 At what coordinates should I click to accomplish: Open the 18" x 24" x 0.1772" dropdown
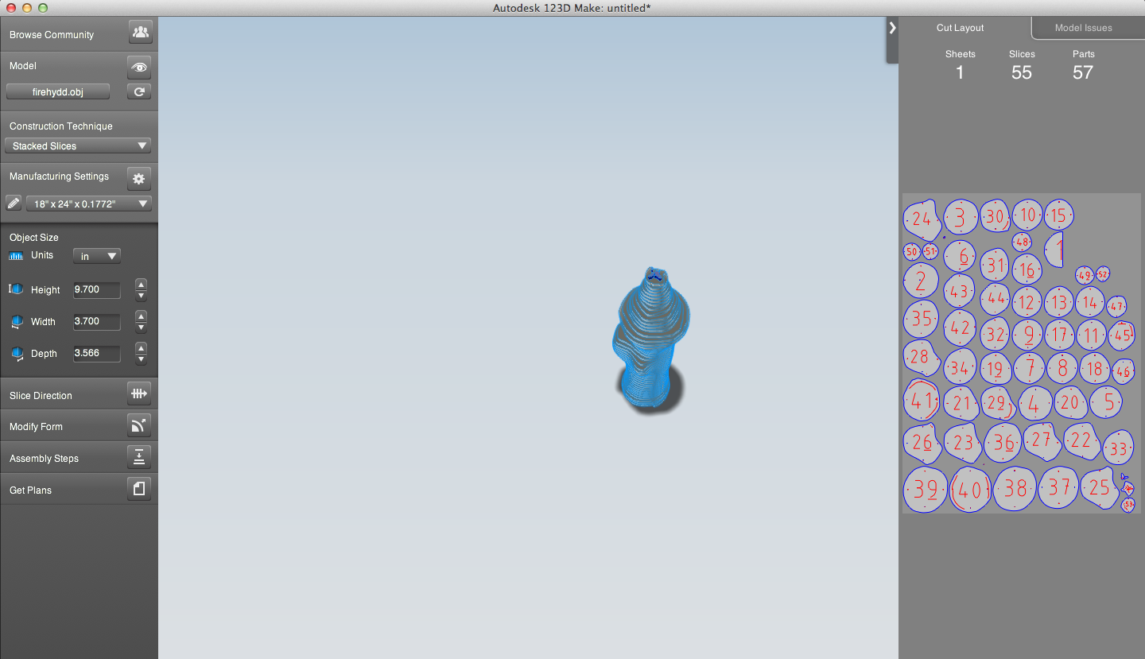tap(88, 204)
